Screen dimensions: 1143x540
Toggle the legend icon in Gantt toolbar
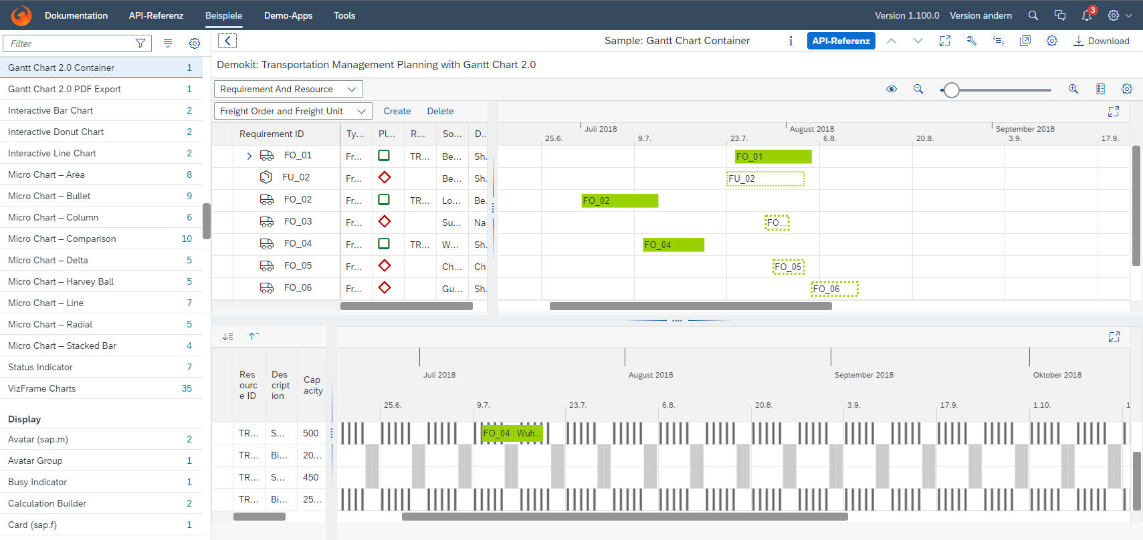(x=1100, y=89)
